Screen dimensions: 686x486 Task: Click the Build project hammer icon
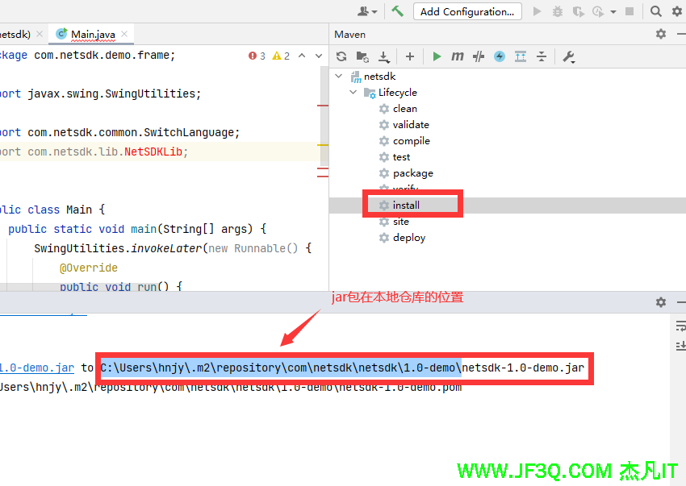(397, 11)
